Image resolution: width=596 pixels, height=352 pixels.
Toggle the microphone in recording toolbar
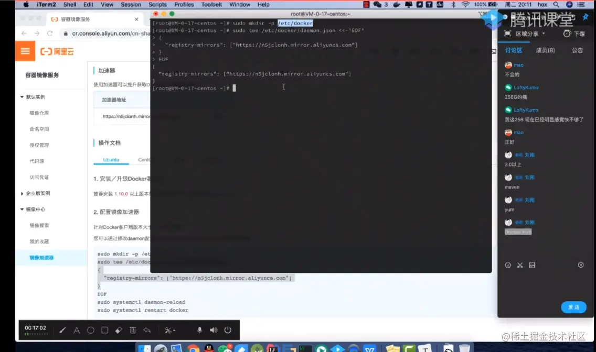click(x=199, y=330)
